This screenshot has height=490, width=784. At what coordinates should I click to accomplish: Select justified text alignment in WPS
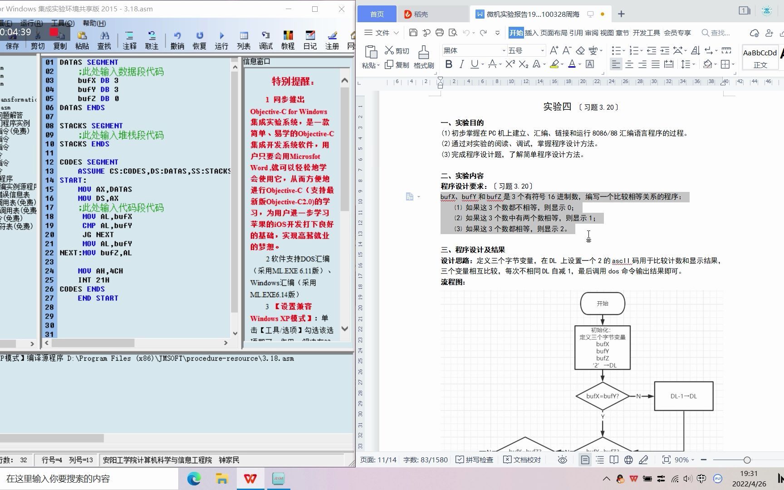(x=656, y=64)
